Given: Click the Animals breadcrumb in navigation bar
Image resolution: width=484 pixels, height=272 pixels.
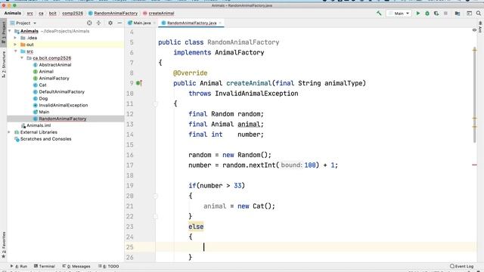Looking at the screenshot, I should pyautogui.click(x=13, y=14).
